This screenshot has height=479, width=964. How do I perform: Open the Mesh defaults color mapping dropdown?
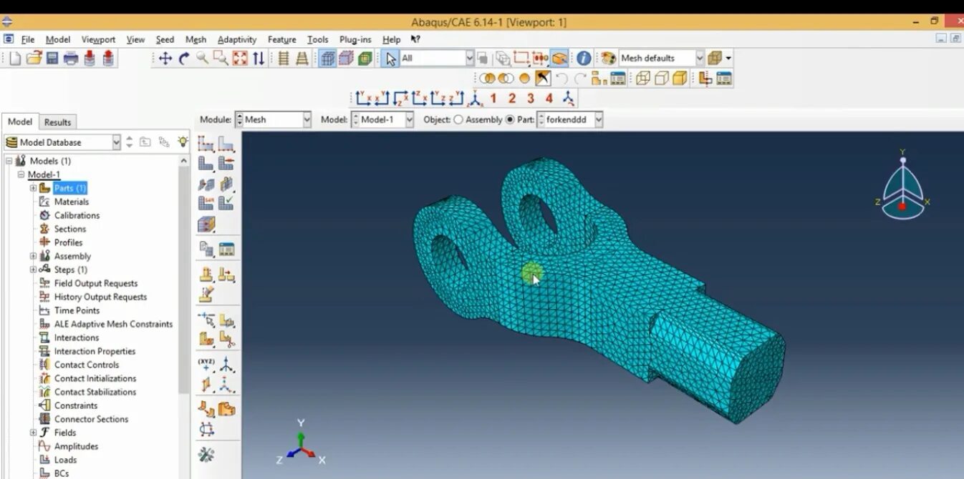700,58
